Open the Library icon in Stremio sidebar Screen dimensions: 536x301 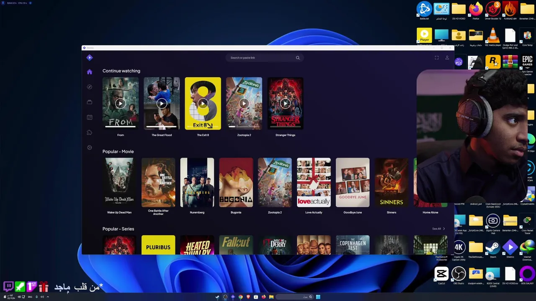[x=89, y=102]
